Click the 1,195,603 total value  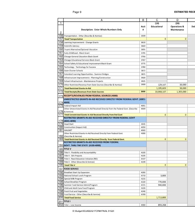pos(161,88)
